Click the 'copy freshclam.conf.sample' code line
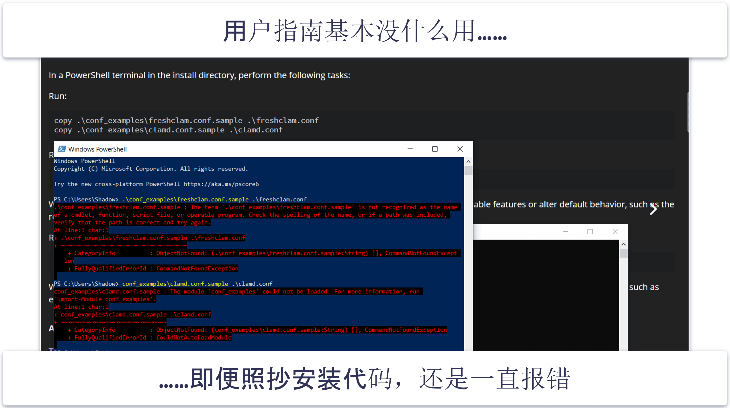The width and height of the screenshot is (730, 408). (186, 120)
